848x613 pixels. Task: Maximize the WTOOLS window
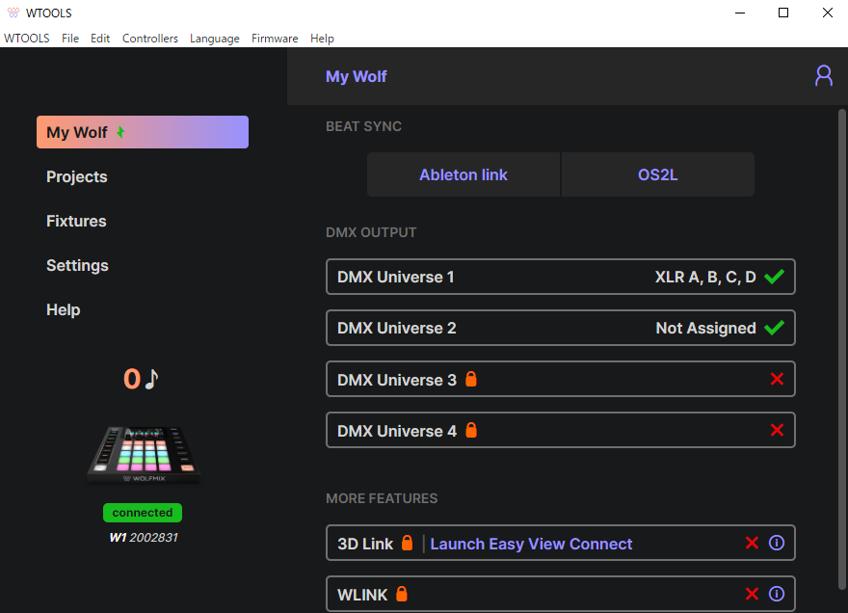click(x=783, y=13)
